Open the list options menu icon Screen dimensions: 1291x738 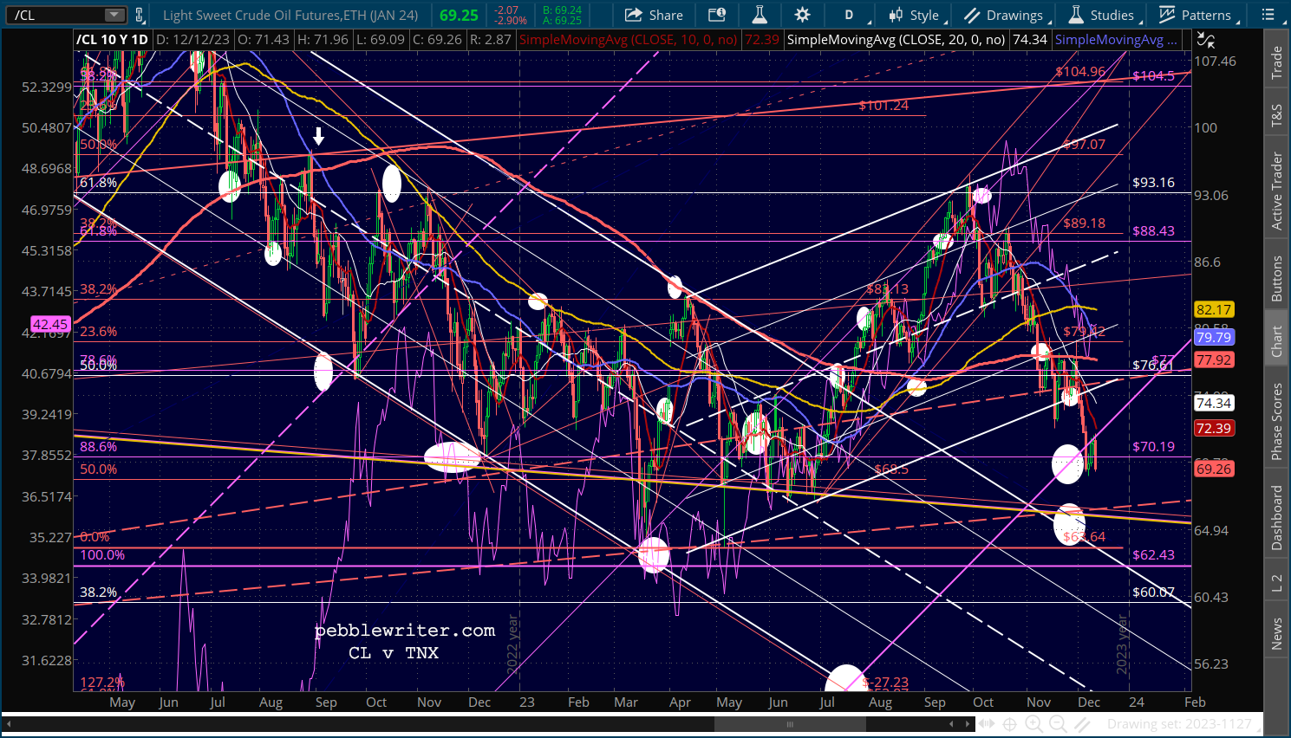coord(1268,15)
